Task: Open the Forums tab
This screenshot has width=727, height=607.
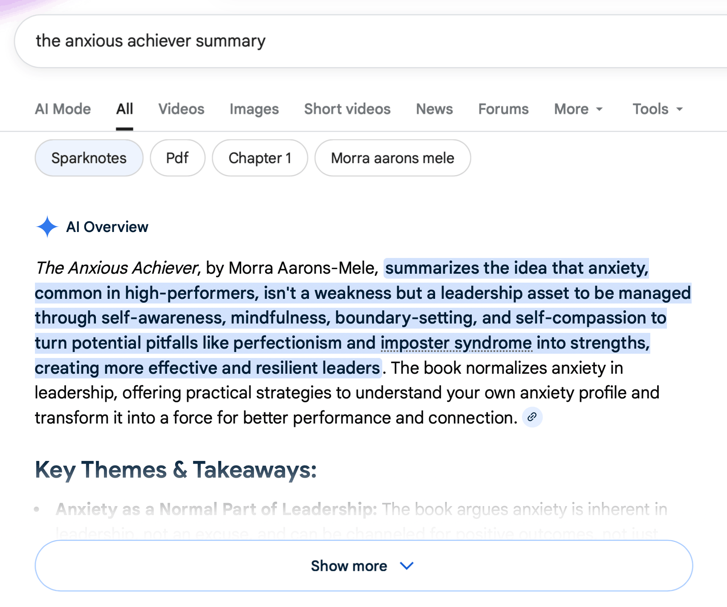Action: [503, 109]
